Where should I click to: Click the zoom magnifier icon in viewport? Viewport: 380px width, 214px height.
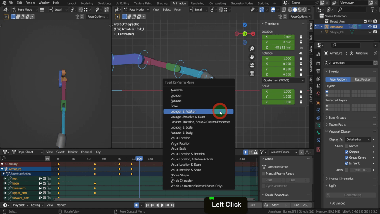[252, 49]
